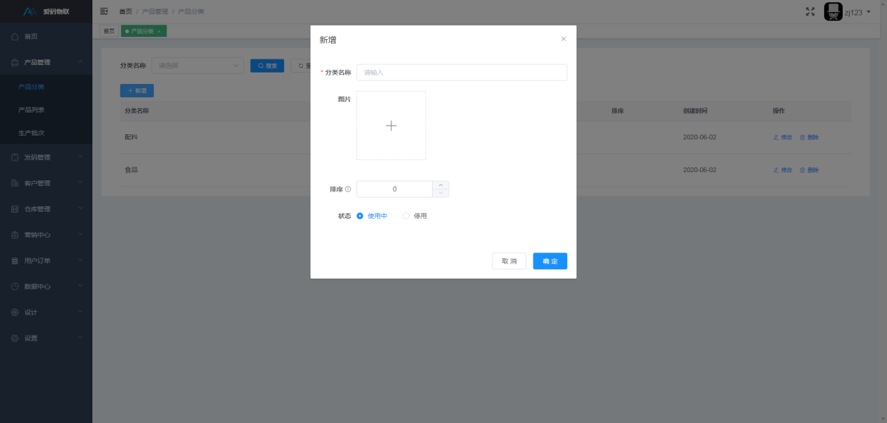Click 产品管理 in the breadcrumb

coord(155,12)
